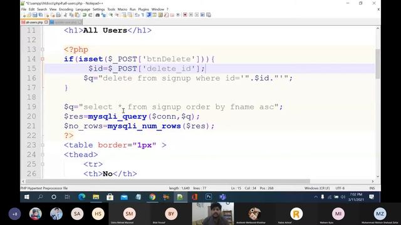Click the horizontal scrollbar thumb

167,181
